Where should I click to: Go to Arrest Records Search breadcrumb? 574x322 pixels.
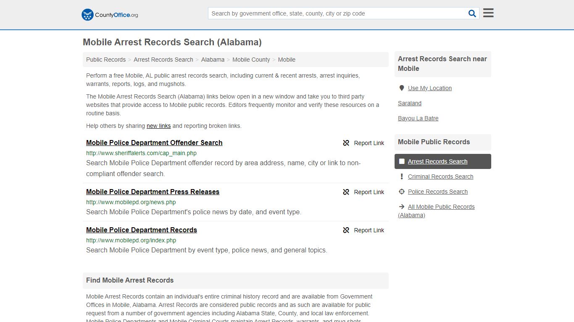[163, 60]
